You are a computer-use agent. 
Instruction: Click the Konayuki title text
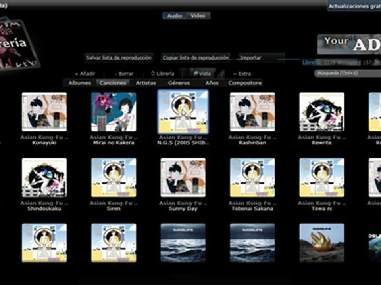tap(44, 143)
